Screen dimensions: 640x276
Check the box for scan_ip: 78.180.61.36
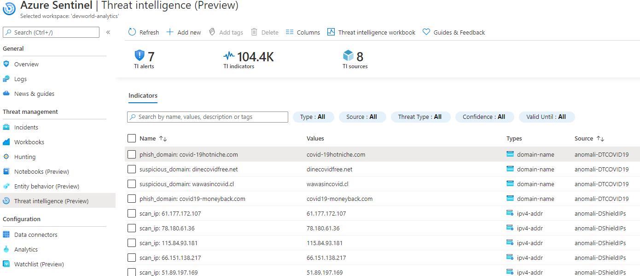[x=132, y=228]
